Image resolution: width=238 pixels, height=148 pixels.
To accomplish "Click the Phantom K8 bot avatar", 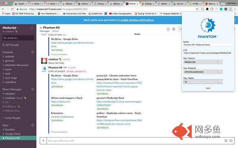I will (44, 69).
